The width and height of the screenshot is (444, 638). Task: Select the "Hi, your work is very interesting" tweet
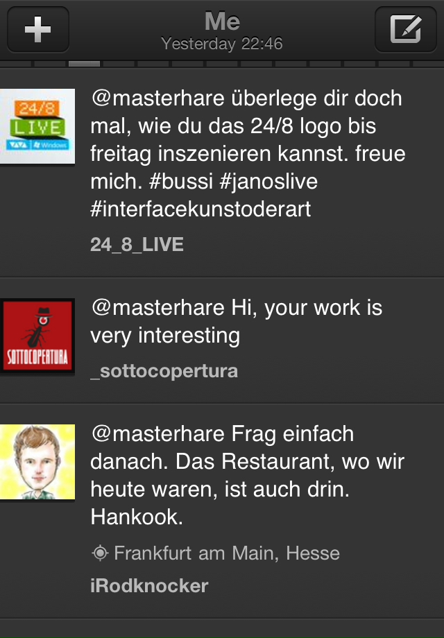tap(222, 340)
